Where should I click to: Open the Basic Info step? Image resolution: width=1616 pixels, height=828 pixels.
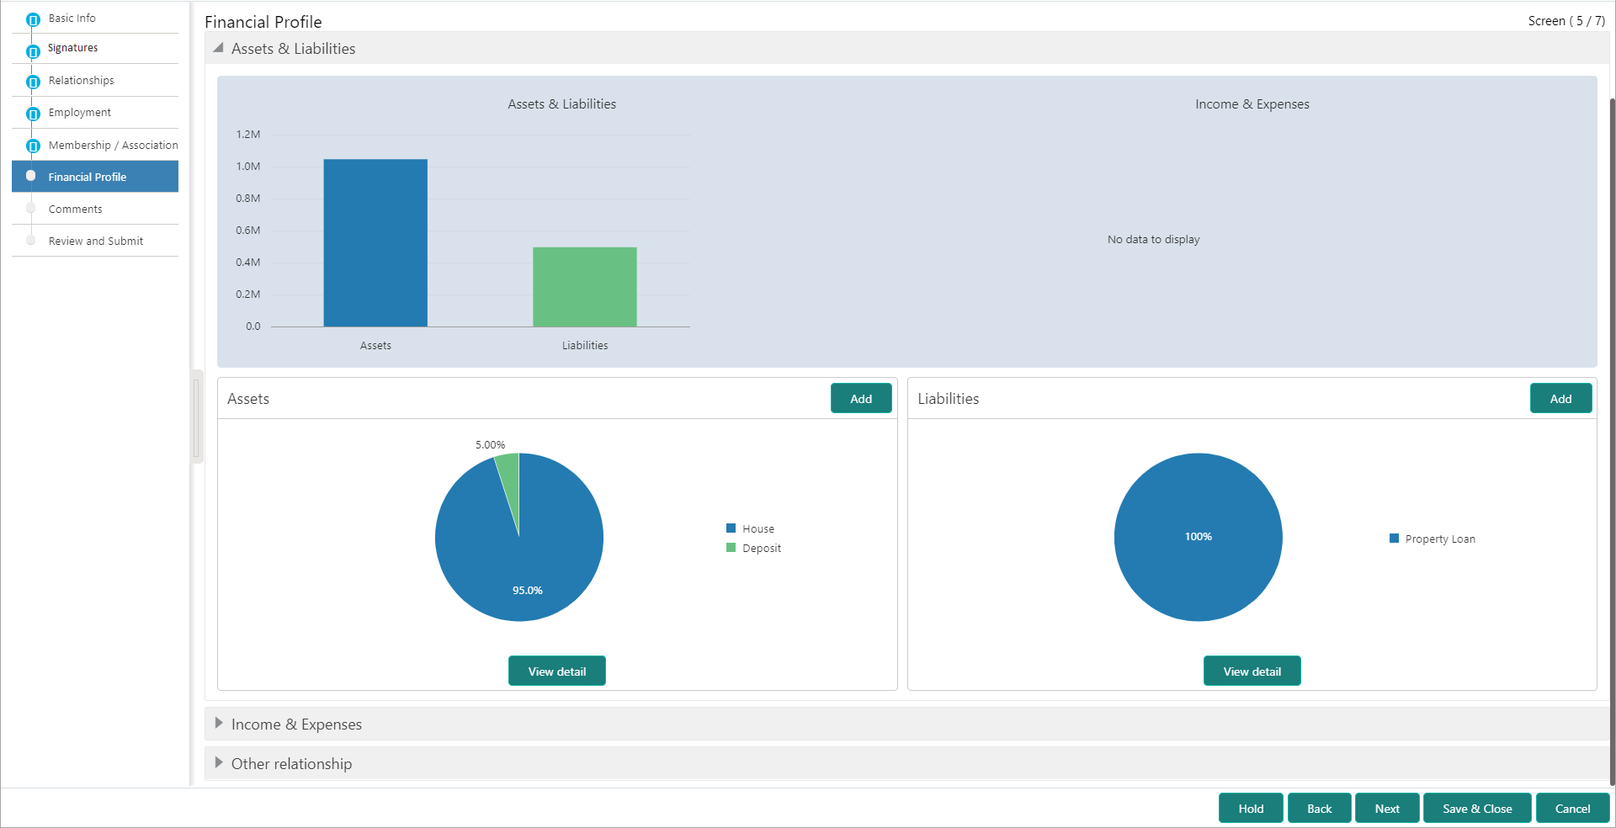[72, 18]
